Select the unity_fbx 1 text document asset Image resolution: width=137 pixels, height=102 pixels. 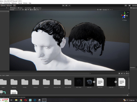tap(100, 82)
